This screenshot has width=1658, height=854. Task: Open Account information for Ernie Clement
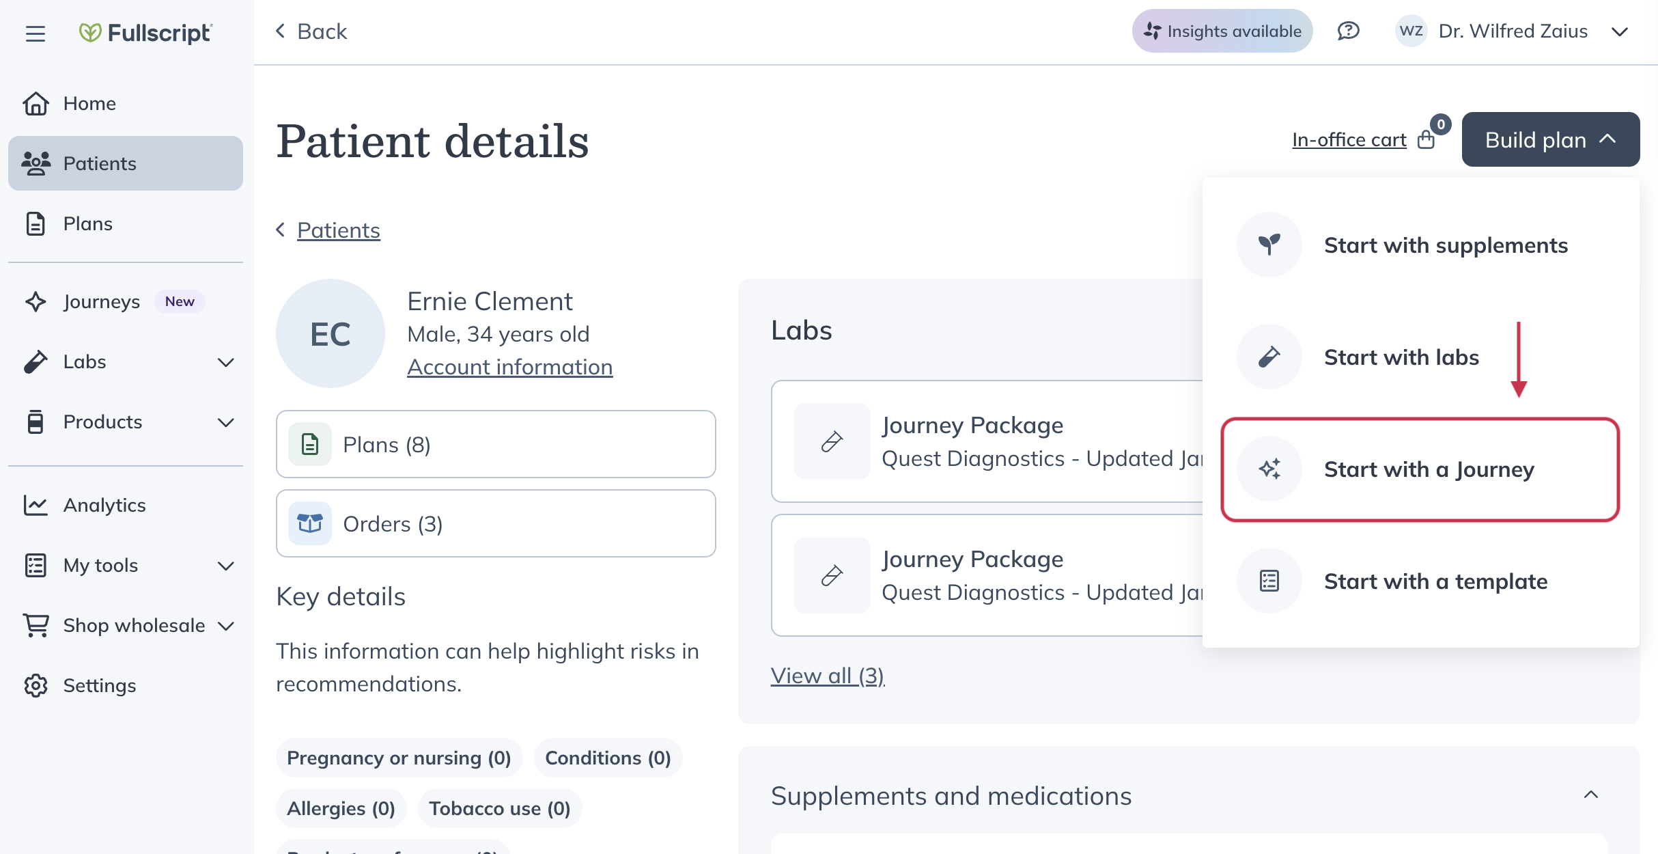click(509, 366)
